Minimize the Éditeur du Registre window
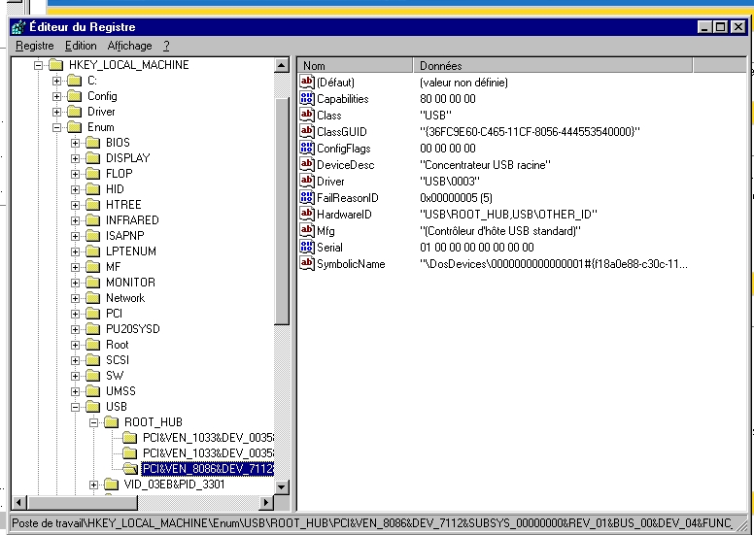Viewport: 754px width, 535px height. pos(705,27)
